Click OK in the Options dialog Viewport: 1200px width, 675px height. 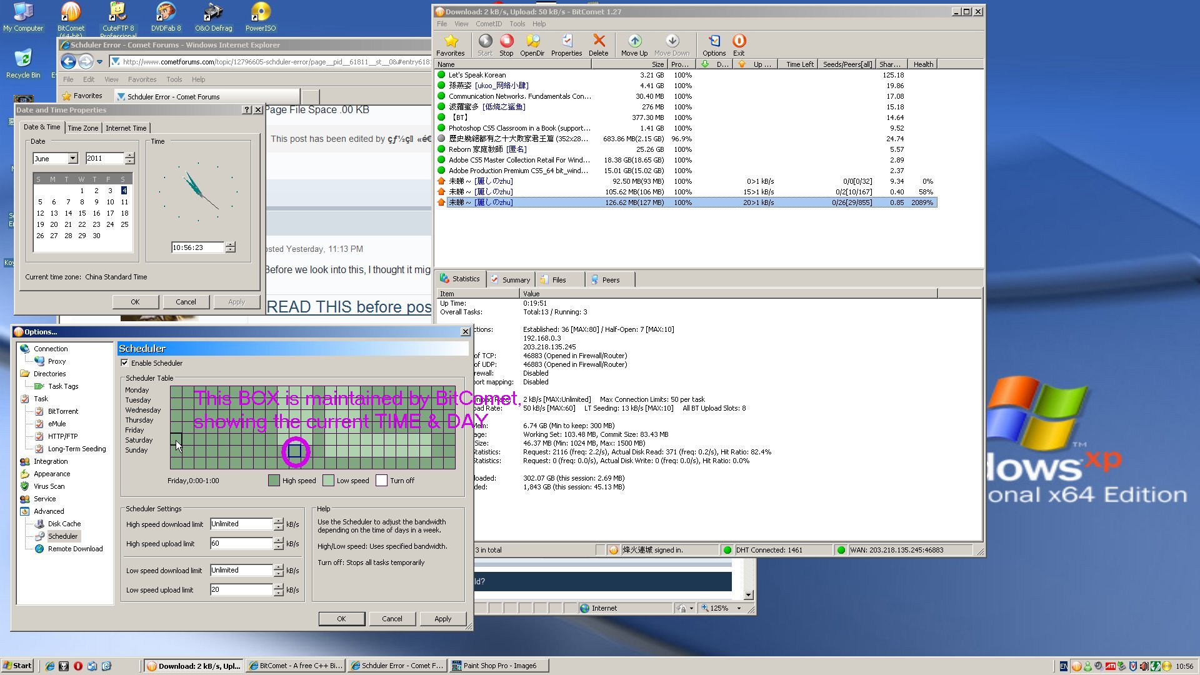pyautogui.click(x=341, y=619)
